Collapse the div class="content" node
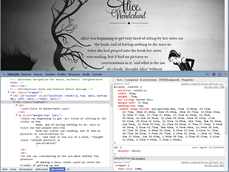 coord(14,102)
